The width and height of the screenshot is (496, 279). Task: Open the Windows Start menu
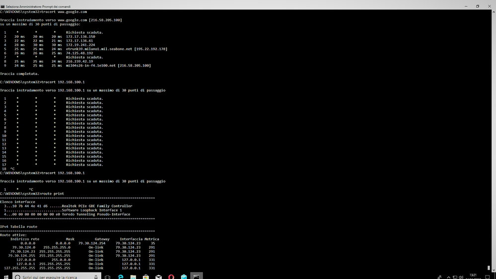coord(6,277)
